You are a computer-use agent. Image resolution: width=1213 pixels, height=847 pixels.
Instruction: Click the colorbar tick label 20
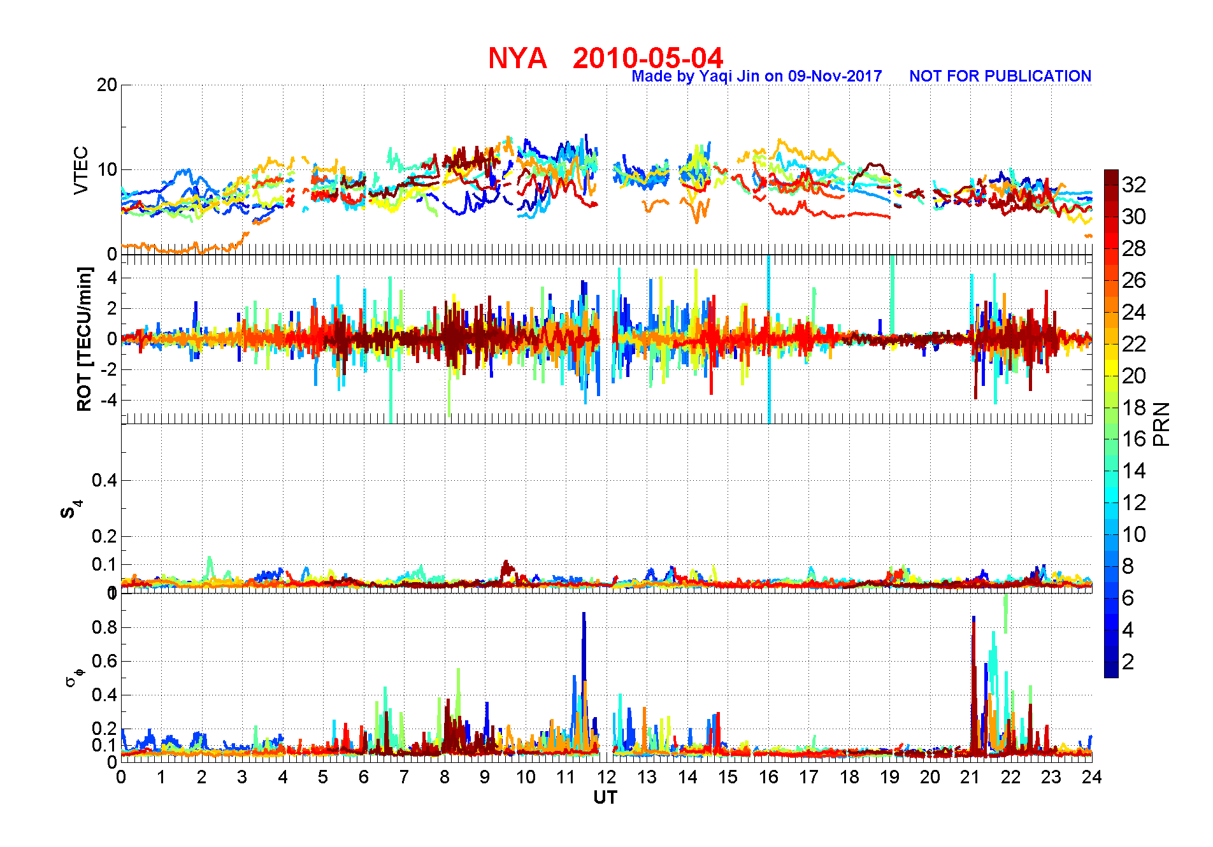(1134, 376)
